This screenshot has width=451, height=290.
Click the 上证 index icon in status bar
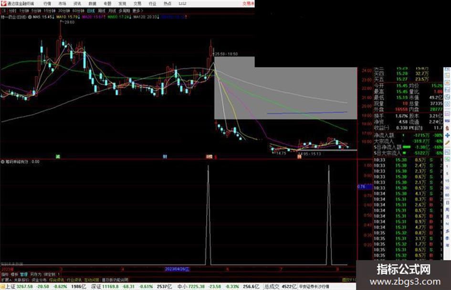click(2, 287)
